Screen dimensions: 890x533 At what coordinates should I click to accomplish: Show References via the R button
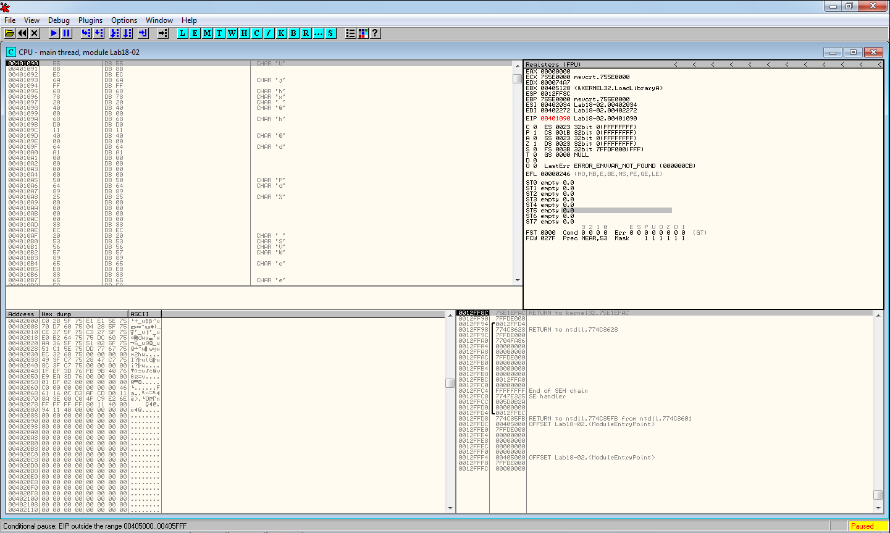tap(306, 33)
